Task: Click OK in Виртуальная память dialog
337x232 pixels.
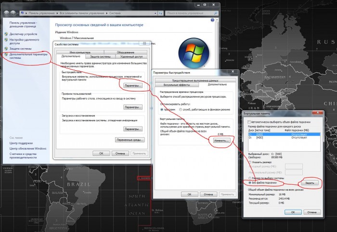Action: point(293,212)
